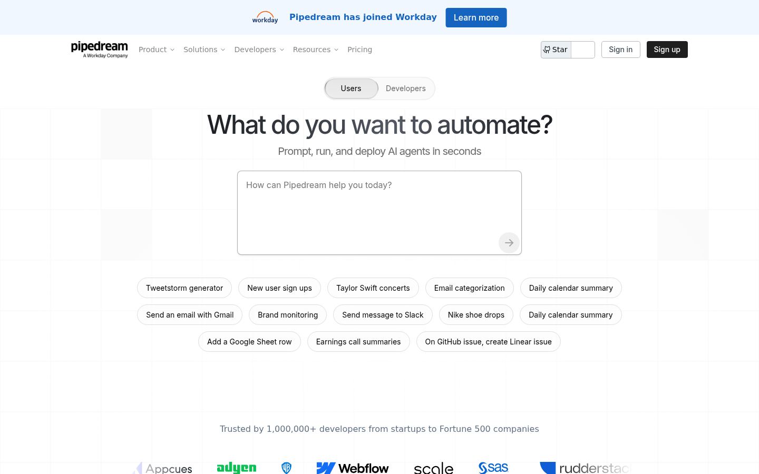The height and width of the screenshot is (474, 759).
Task: Expand the Developers menu in the navbar
Action: pos(259,50)
